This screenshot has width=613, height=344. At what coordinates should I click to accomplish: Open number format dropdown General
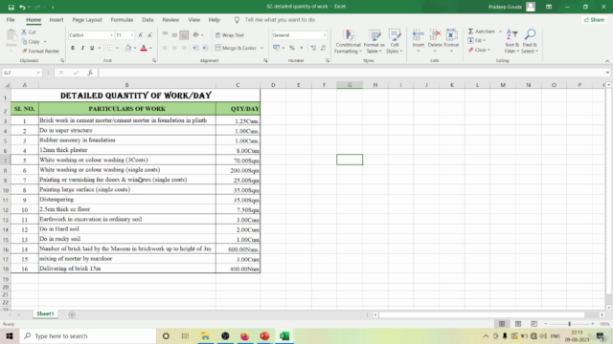324,35
